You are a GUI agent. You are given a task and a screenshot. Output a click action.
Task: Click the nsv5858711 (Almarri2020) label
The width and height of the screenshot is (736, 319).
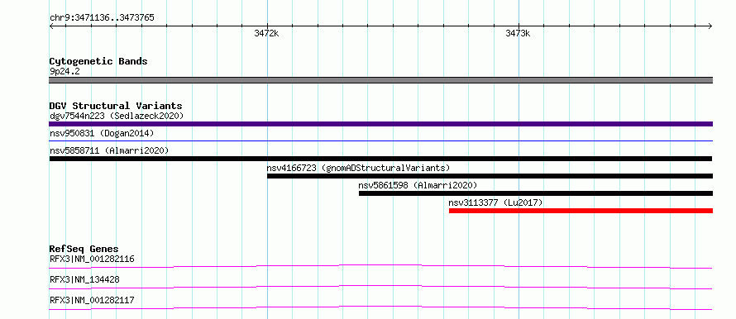(109, 150)
